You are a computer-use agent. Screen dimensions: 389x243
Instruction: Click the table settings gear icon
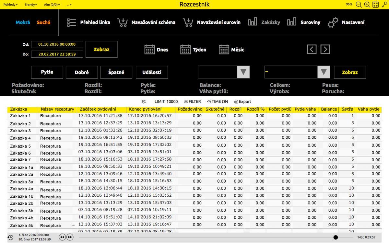click(x=144, y=101)
